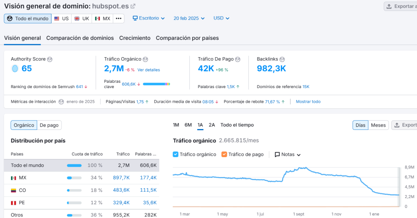Click the organic keywords distribution color bar

coord(156,84)
